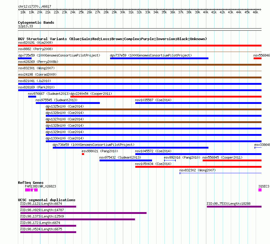Screen dimensions: 270x244
Task: Select nsv821041 (Ju2010) blue gain bar
Action: pyautogui.click(x=140, y=84)
